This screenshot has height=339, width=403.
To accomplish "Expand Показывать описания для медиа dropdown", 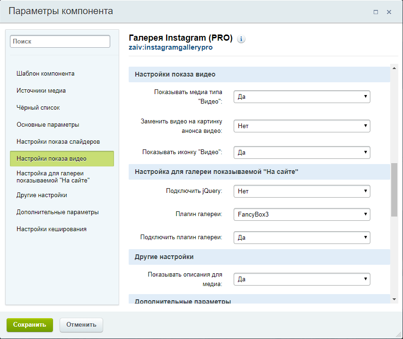I will pos(302,279).
